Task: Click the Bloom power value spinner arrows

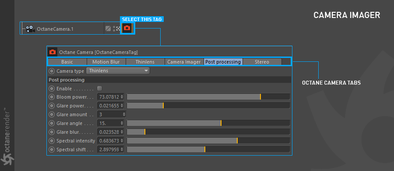Action: click(x=122, y=97)
